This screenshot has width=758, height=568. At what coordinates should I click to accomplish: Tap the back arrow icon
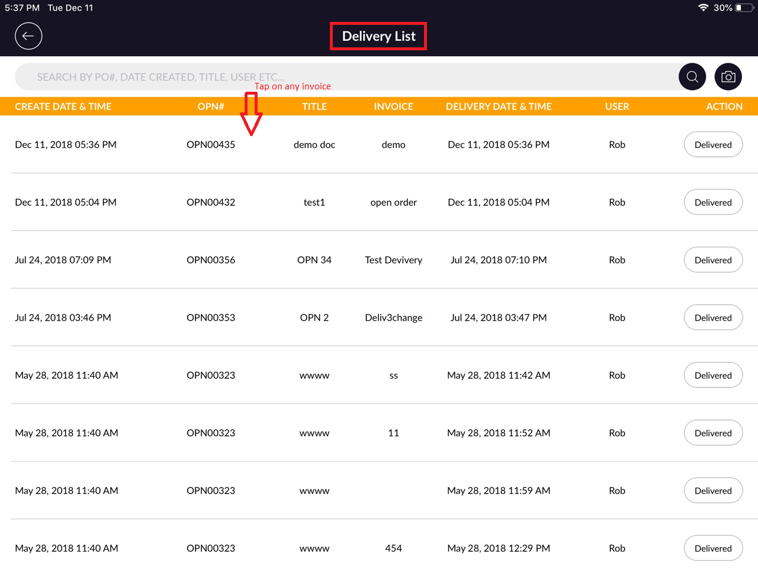tap(28, 36)
